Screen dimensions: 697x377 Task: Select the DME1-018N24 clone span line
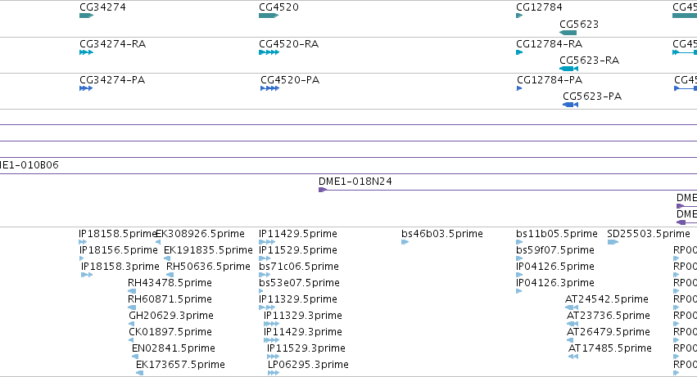coord(508,190)
